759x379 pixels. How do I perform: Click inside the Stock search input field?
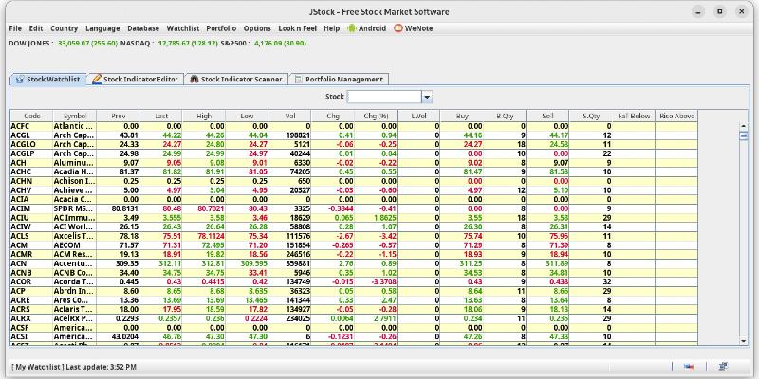(x=384, y=97)
